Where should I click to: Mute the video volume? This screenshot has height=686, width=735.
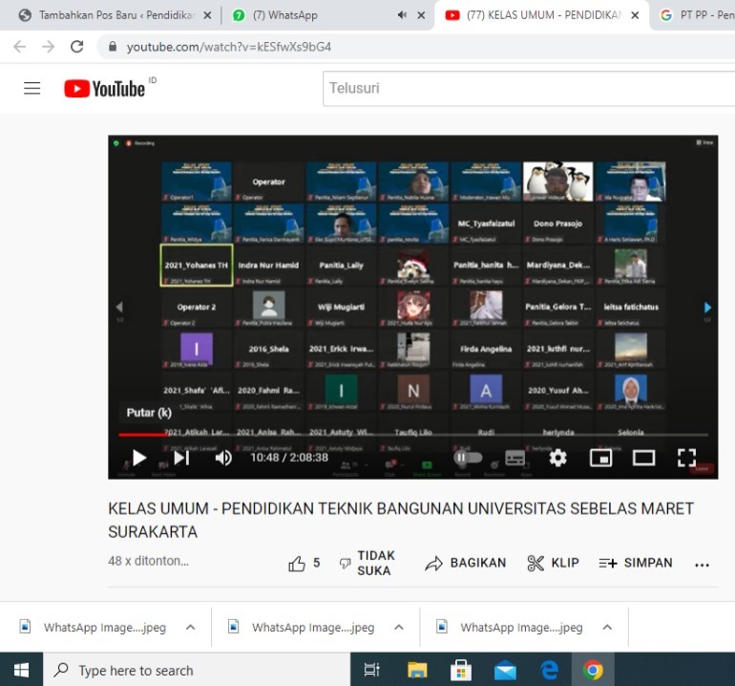pyautogui.click(x=223, y=458)
